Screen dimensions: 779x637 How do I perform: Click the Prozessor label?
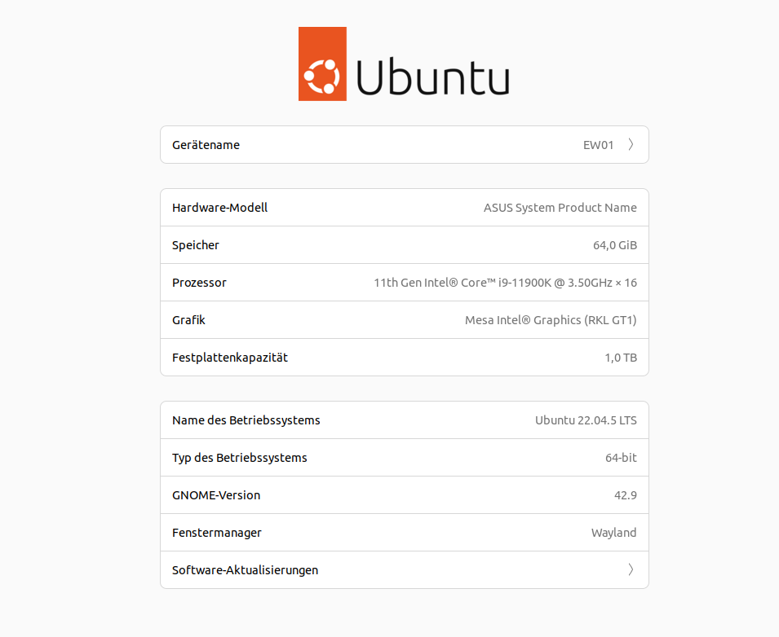[x=199, y=283]
